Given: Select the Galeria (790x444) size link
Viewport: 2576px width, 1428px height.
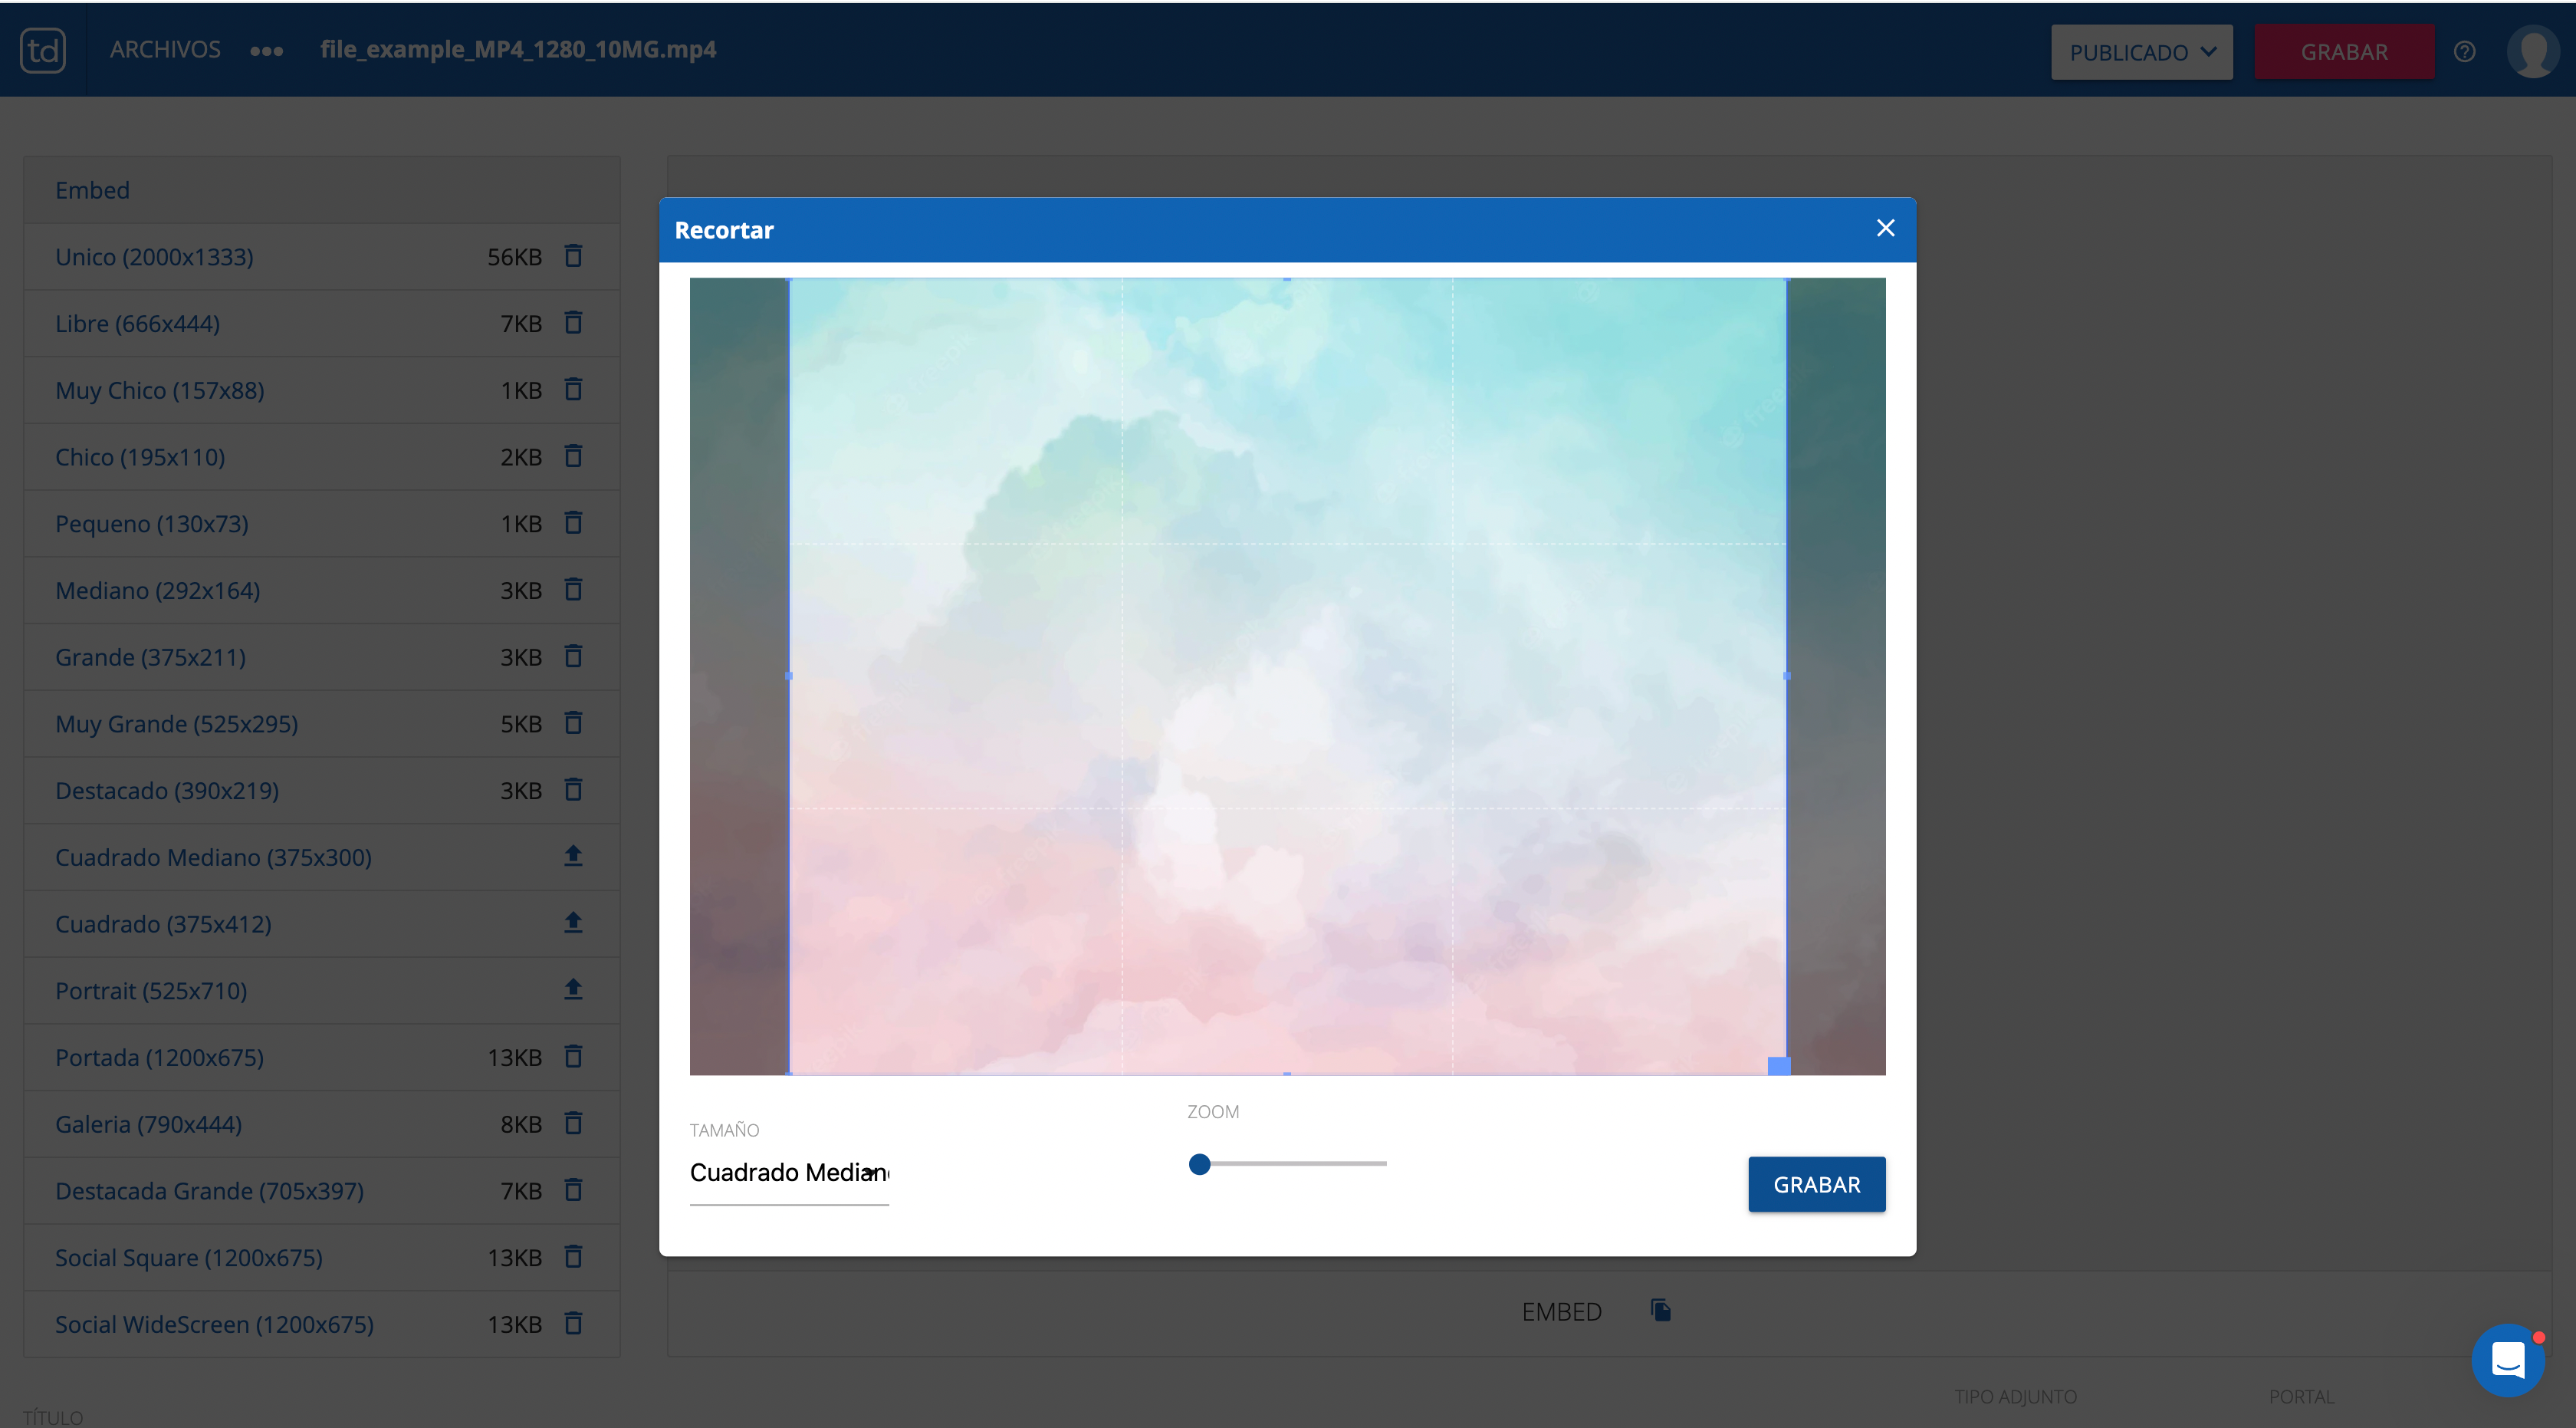Looking at the screenshot, I should point(148,1124).
